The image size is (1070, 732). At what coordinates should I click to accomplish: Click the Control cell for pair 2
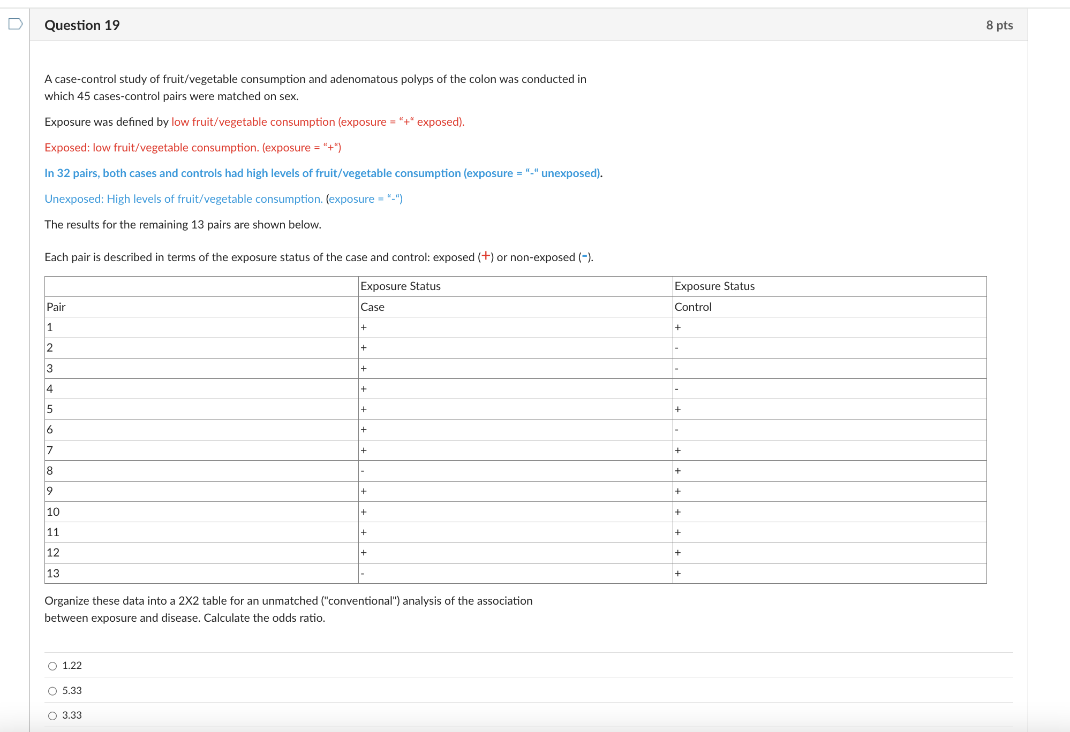point(677,348)
